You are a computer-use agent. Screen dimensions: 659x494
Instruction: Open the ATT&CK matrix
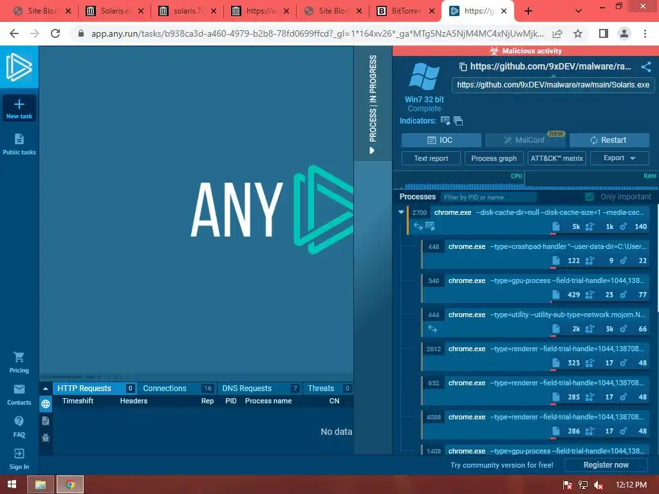point(557,158)
